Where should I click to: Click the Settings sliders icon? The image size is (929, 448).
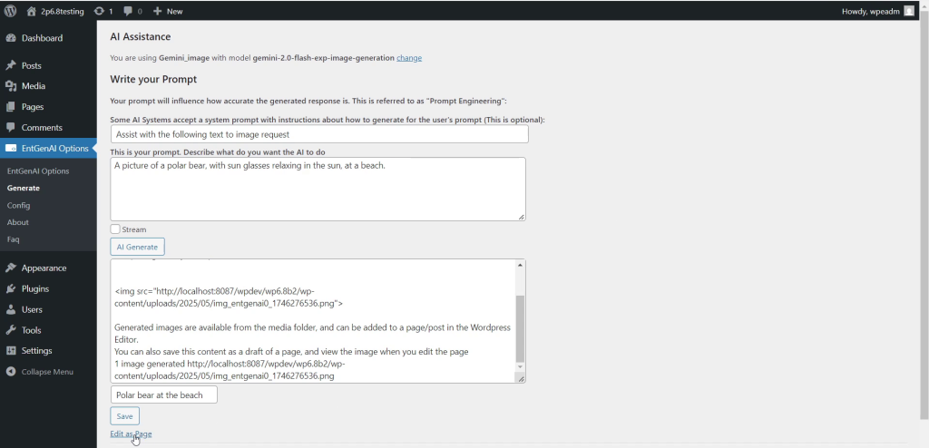pyautogui.click(x=11, y=350)
